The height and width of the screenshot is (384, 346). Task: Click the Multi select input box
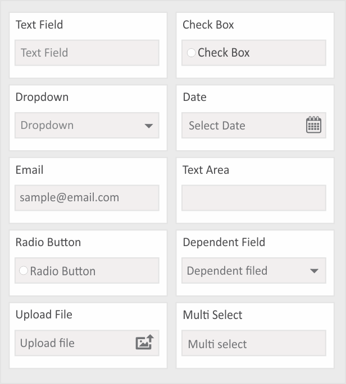[x=254, y=344]
